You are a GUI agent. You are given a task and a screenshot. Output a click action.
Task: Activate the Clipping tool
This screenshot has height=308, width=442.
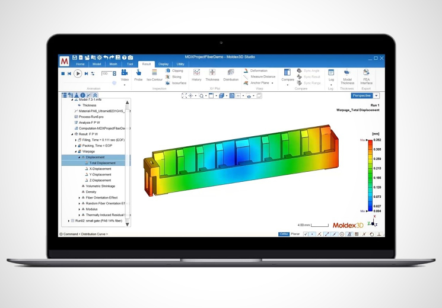coord(174,70)
